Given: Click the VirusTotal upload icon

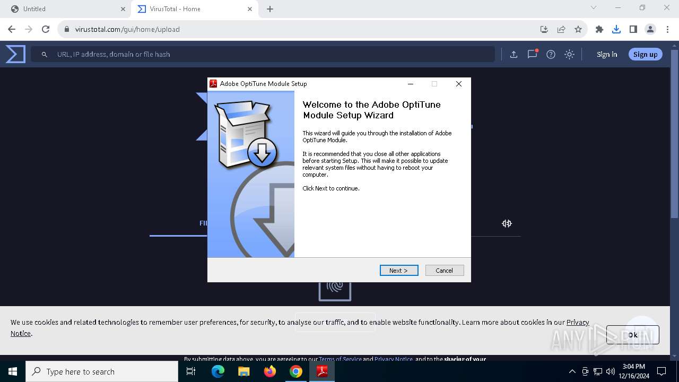Looking at the screenshot, I should click(513, 54).
